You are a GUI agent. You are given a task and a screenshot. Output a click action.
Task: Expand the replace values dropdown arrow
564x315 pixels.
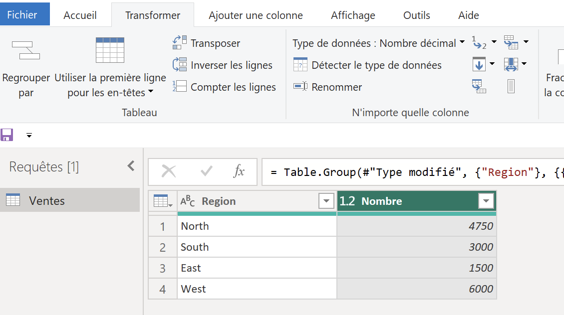[494, 42]
